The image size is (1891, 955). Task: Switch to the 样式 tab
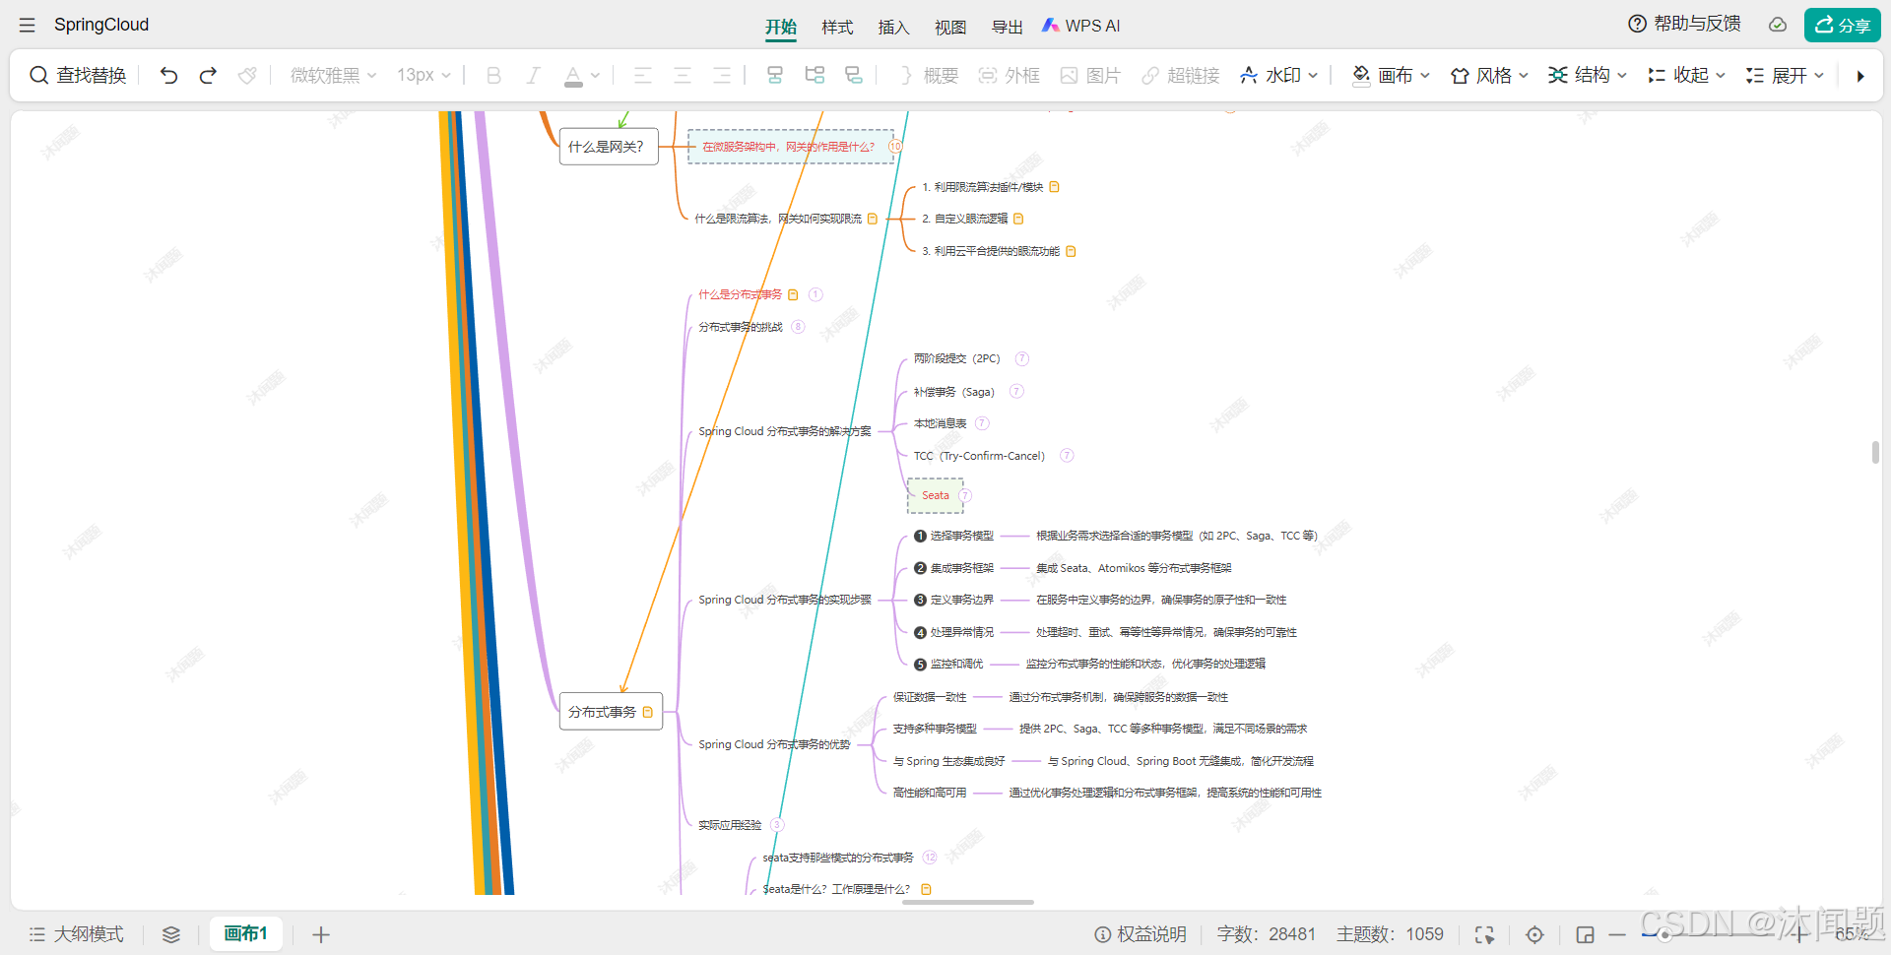click(x=837, y=27)
